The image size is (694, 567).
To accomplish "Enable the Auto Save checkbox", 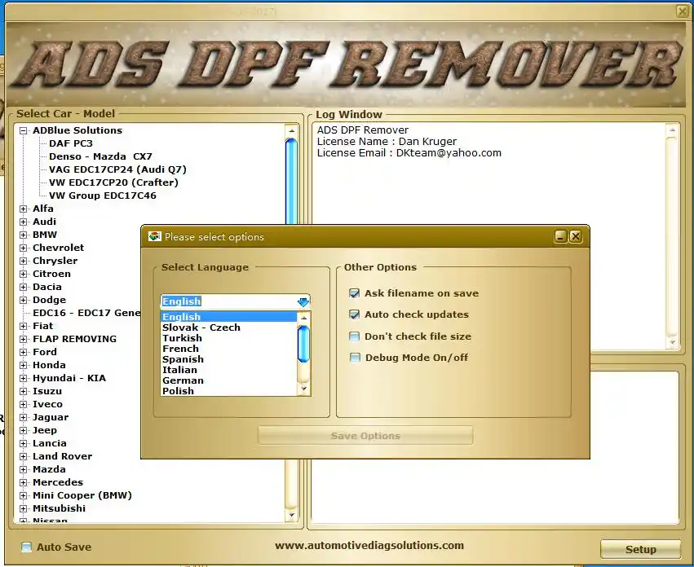I will coord(27,547).
